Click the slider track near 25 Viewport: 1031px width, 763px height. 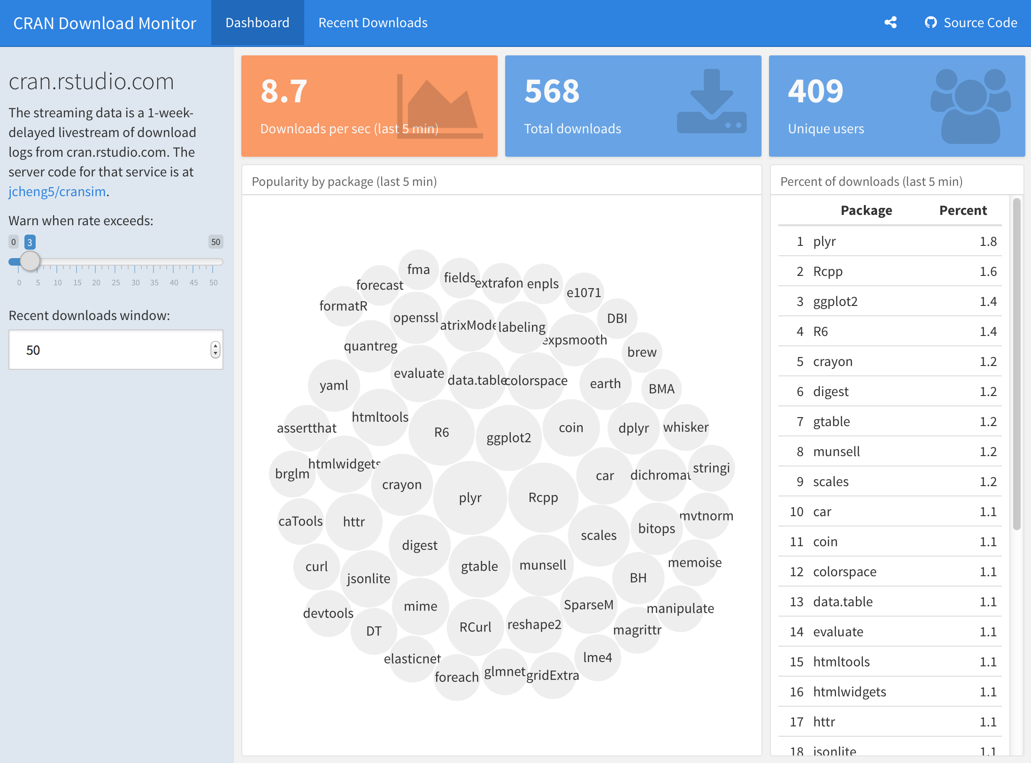(115, 261)
